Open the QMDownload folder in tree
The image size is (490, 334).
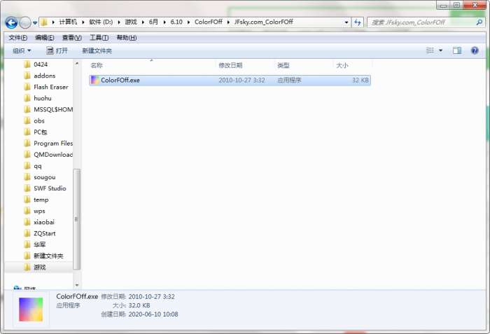53,155
